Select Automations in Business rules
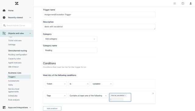 [x=14, y=81]
